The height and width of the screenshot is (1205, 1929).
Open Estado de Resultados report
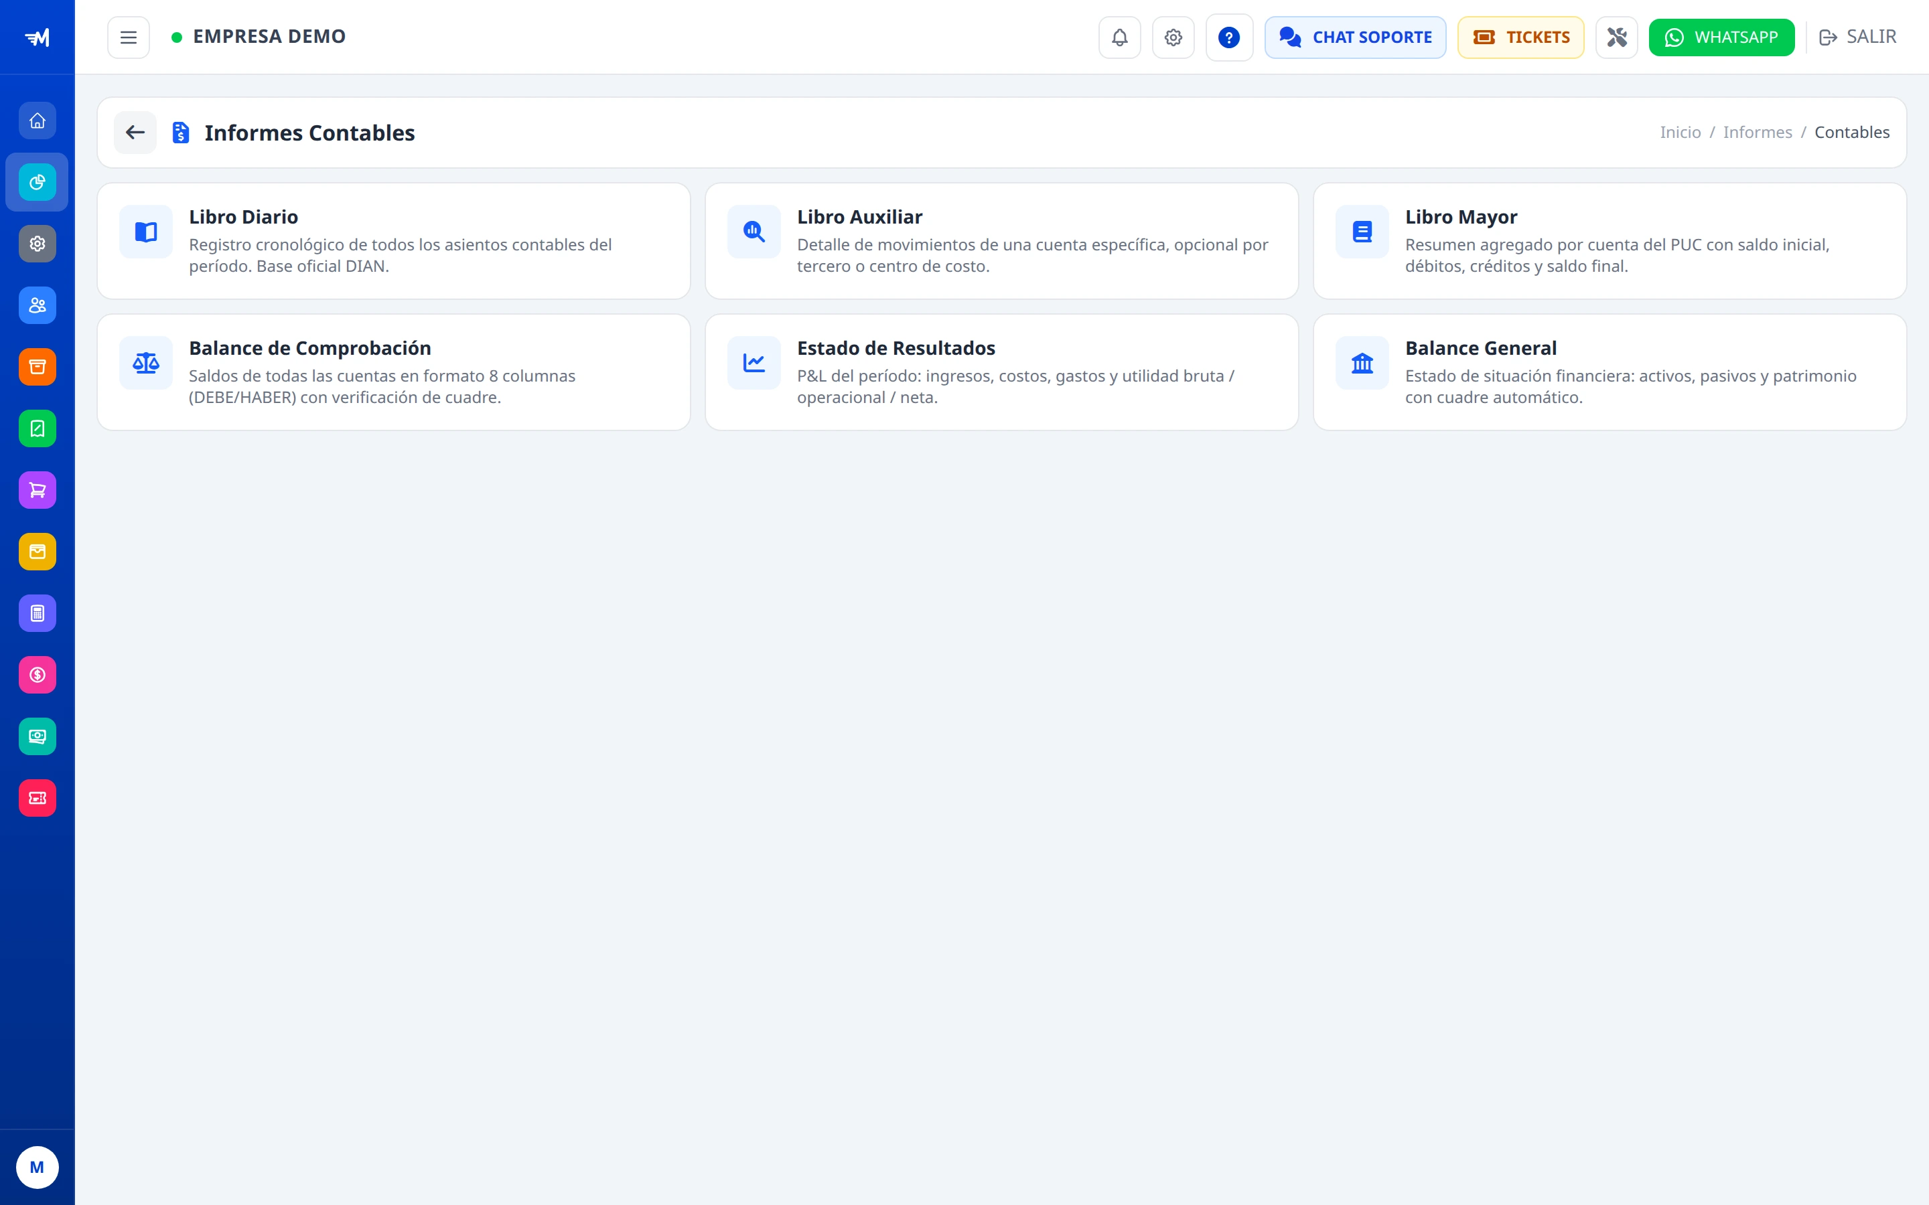1001,372
